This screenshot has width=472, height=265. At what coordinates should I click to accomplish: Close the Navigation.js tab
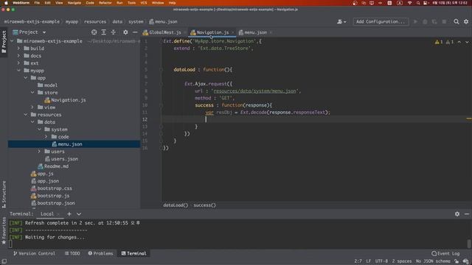pyautogui.click(x=233, y=32)
